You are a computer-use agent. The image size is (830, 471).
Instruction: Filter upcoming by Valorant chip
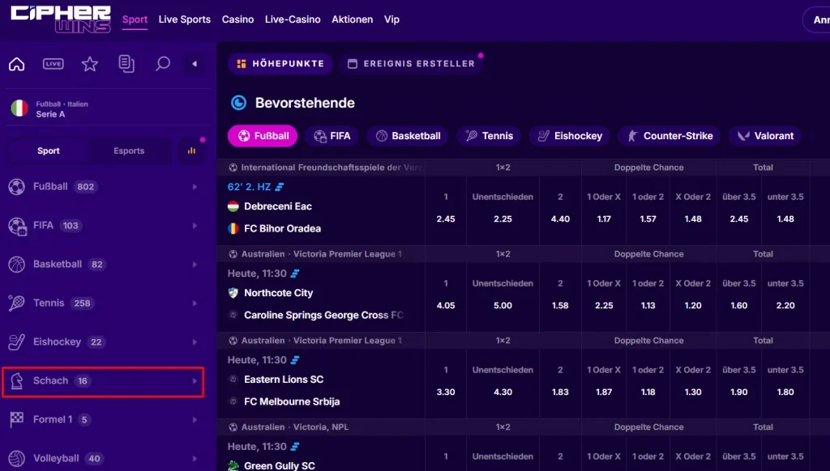pyautogui.click(x=765, y=136)
